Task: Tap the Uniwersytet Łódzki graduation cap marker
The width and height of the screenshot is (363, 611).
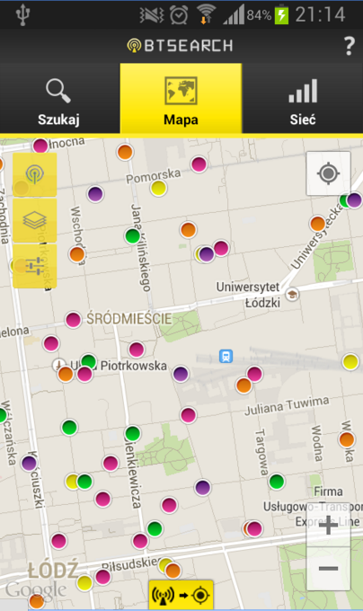Action: click(292, 295)
